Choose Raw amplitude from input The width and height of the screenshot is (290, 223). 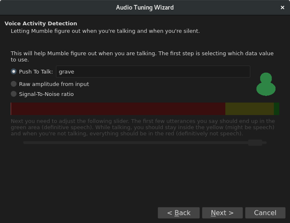[x=14, y=84]
